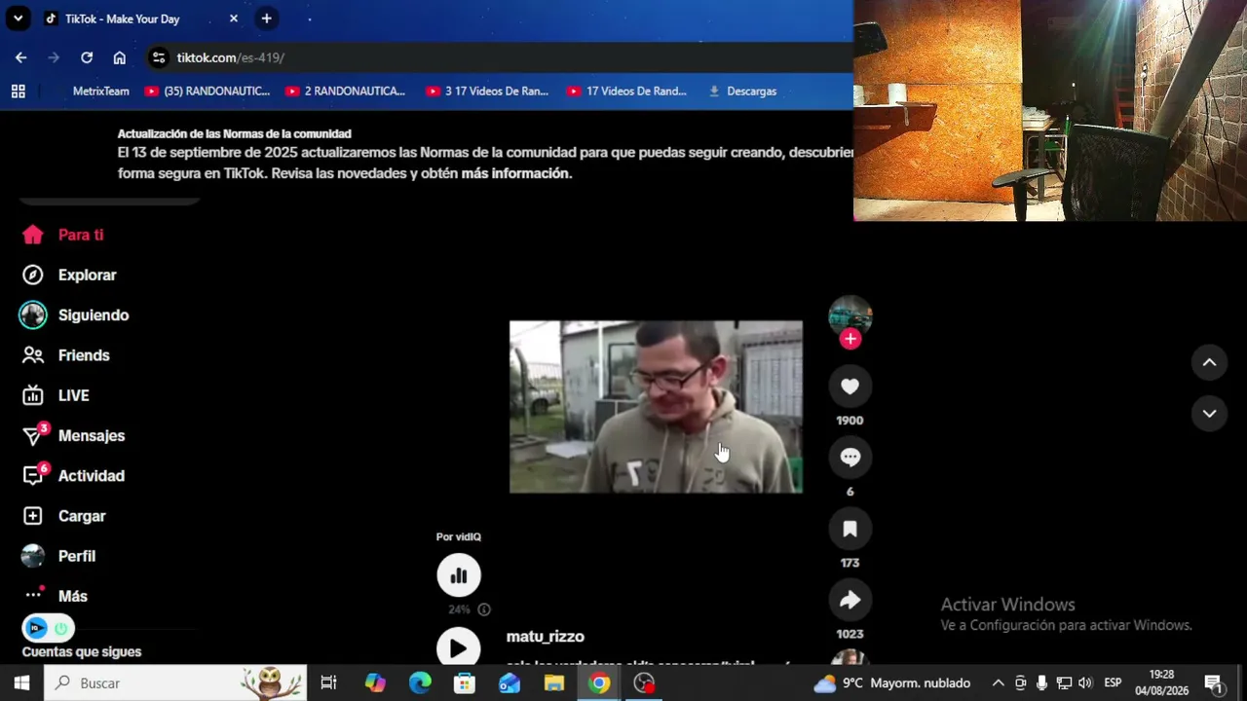
Task: Open the 3 17 Videos De Ran... bookmark
Action: point(487,92)
